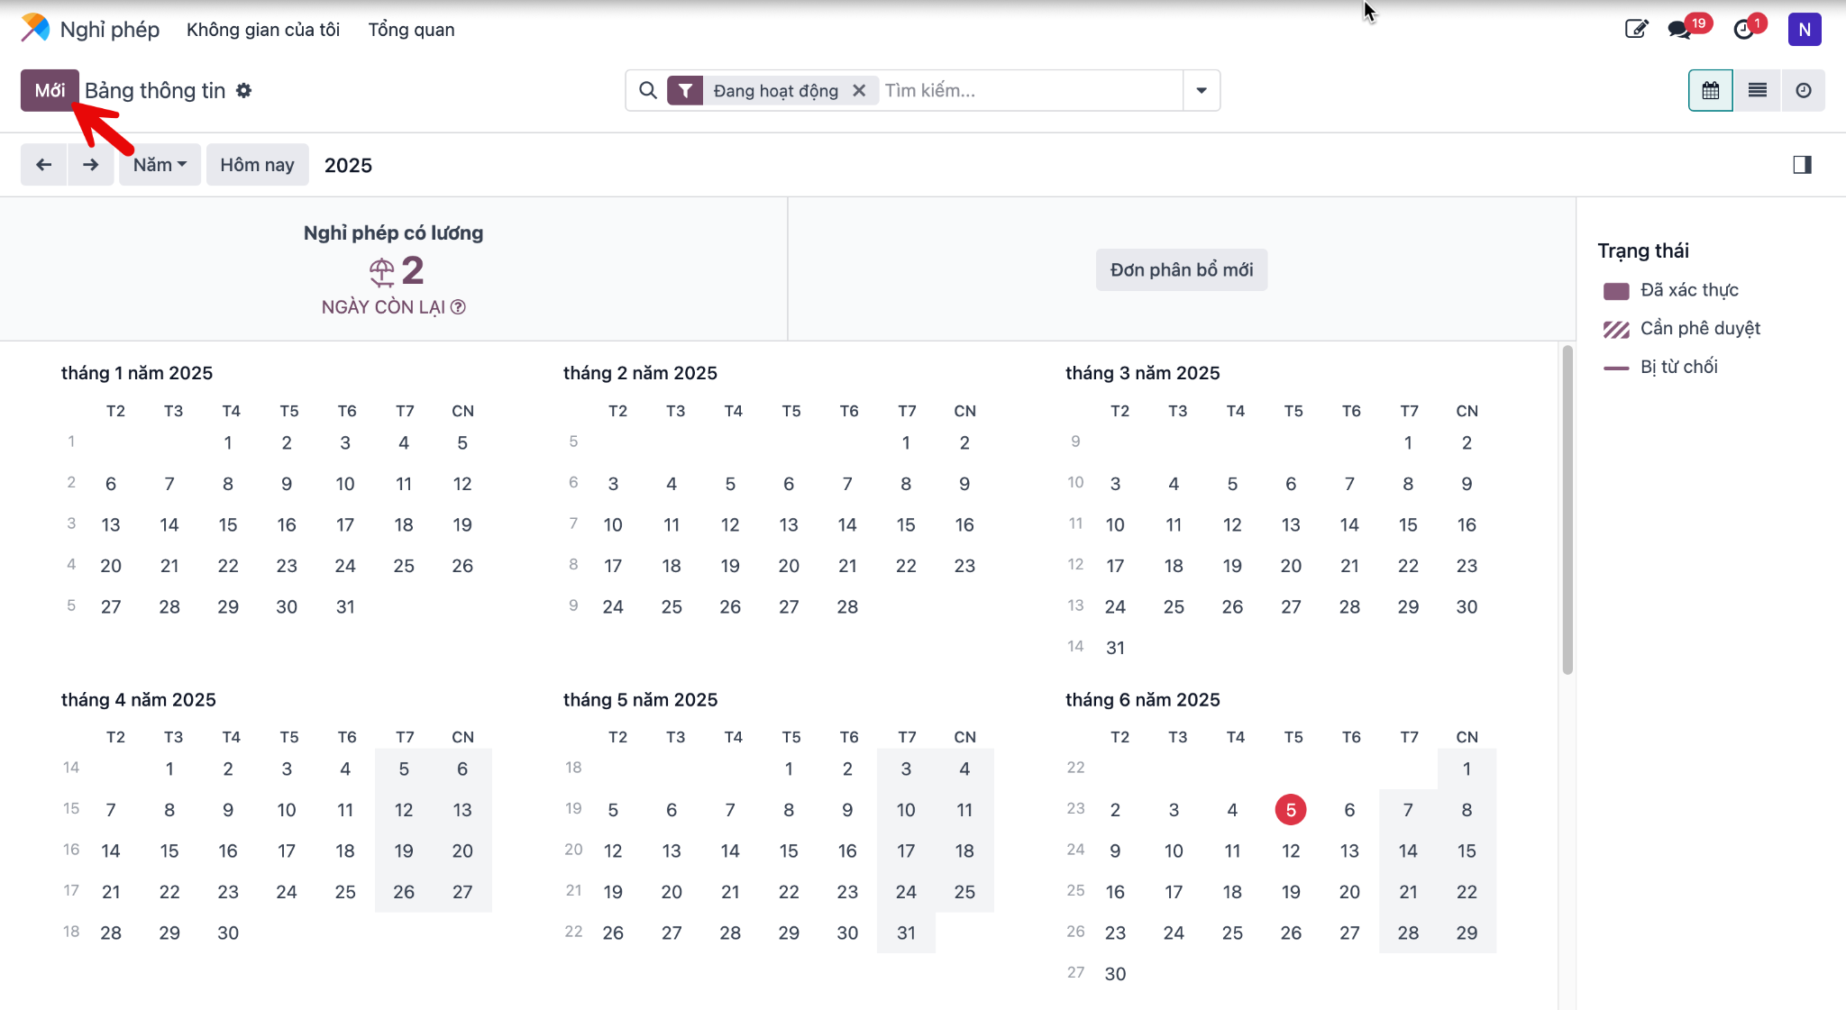Open the Không gian của tôi menu
Image resolution: width=1846 pixels, height=1010 pixels.
263,30
